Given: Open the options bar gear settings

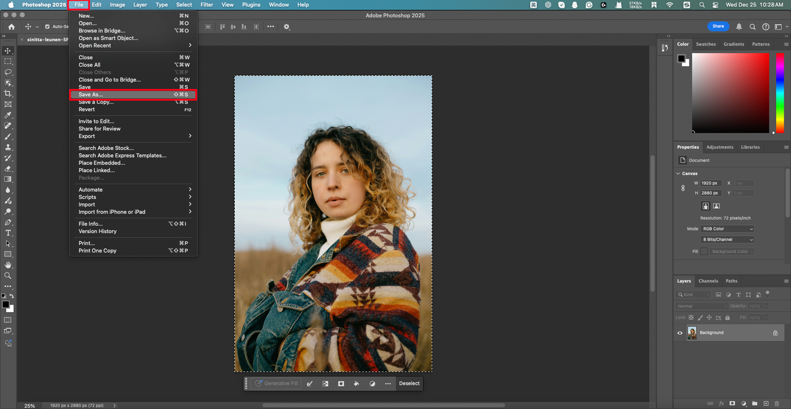Looking at the screenshot, I should [287, 27].
